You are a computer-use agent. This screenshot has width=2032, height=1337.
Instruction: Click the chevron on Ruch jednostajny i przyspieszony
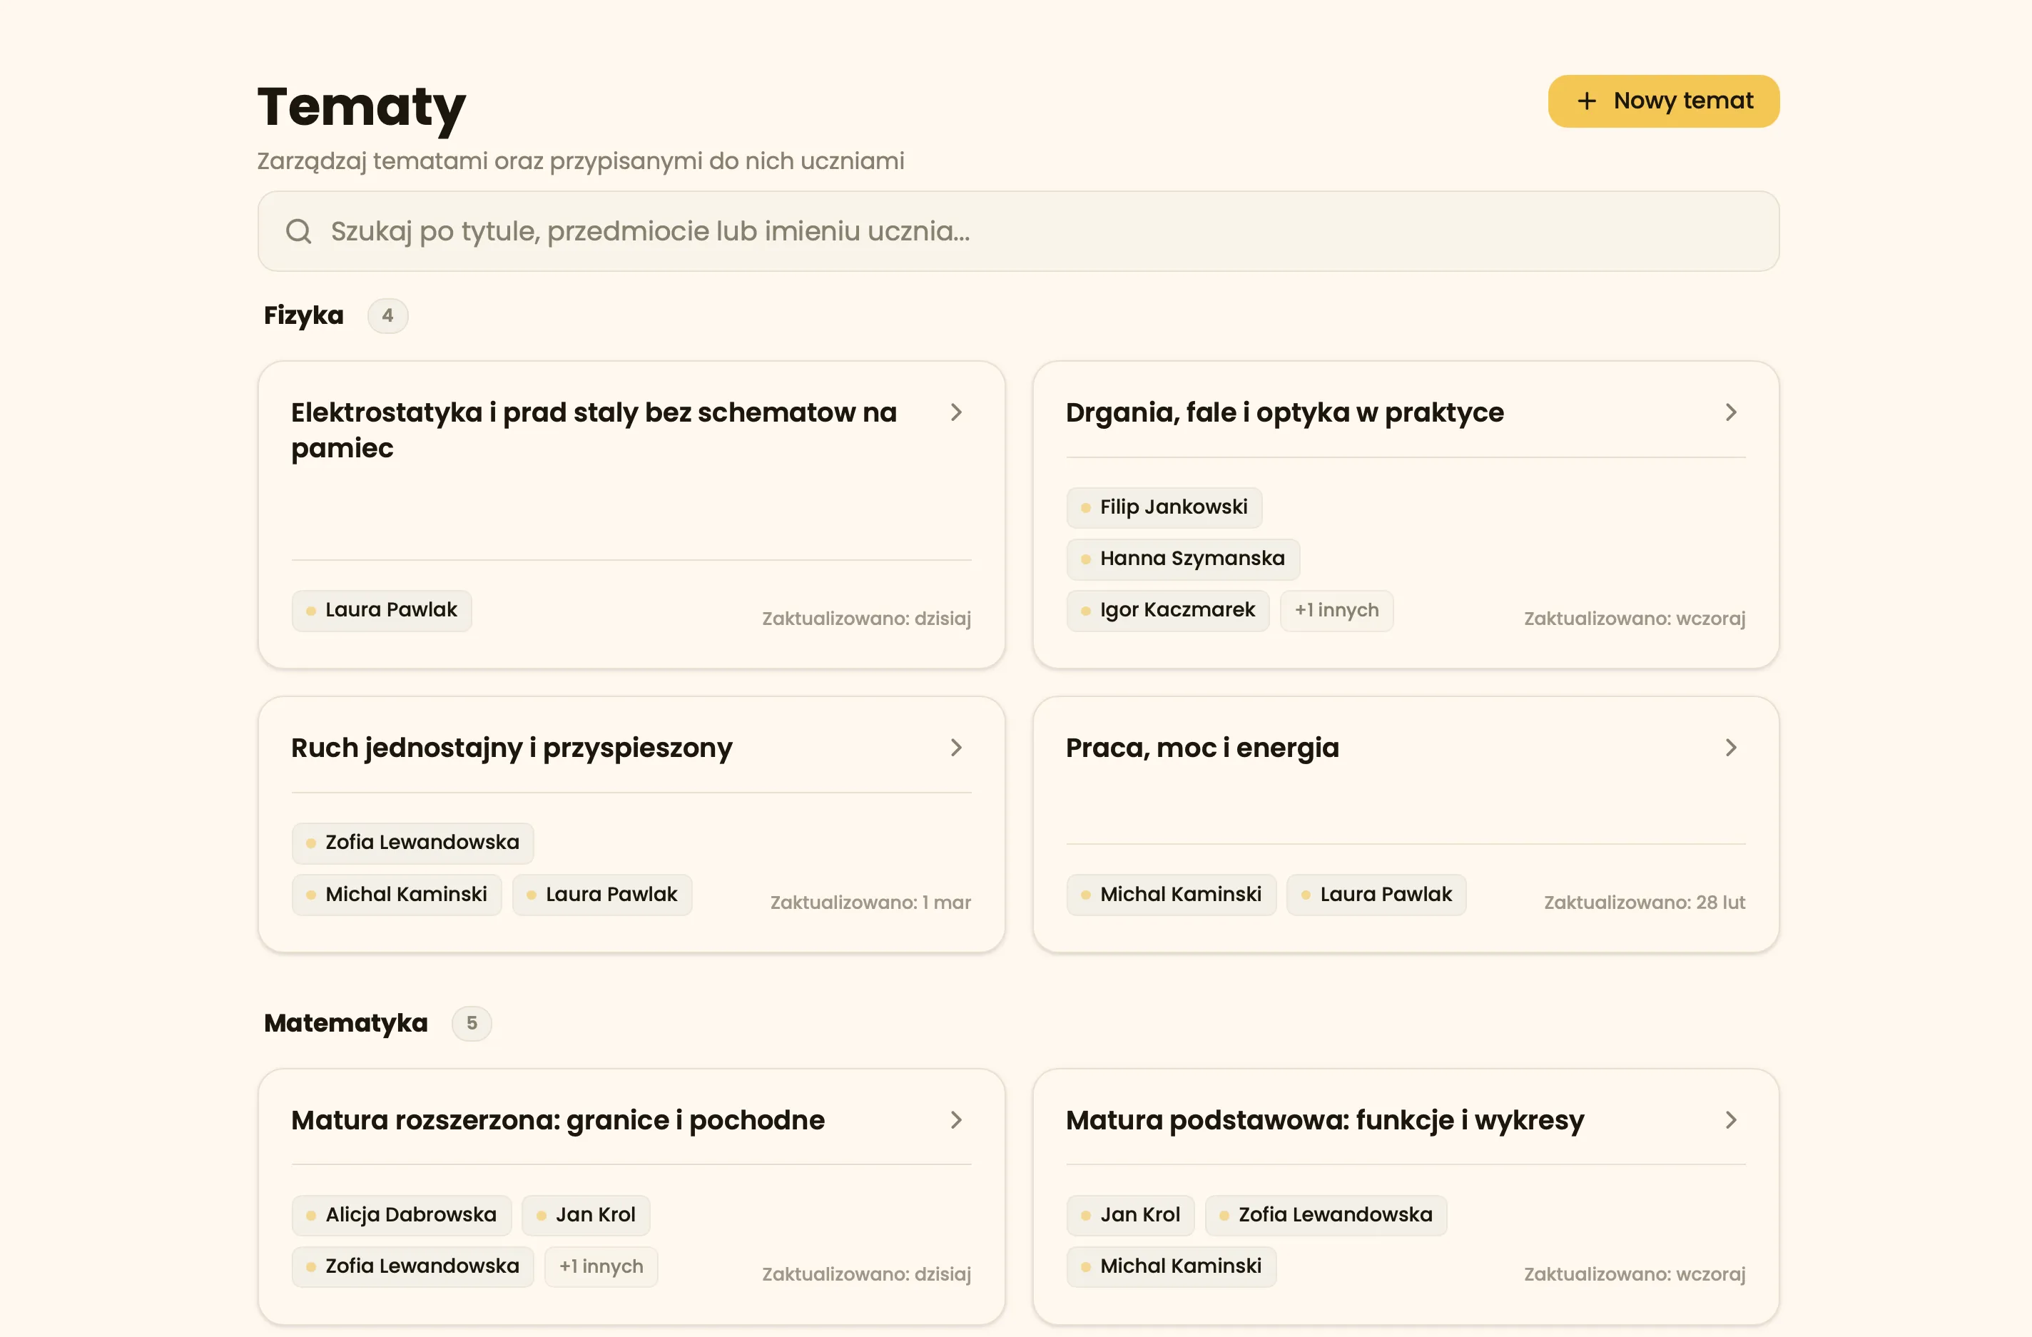click(x=956, y=748)
